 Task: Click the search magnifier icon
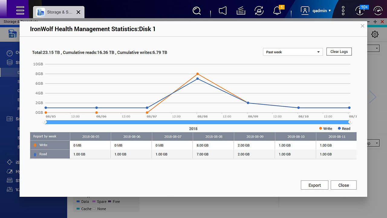197,11
